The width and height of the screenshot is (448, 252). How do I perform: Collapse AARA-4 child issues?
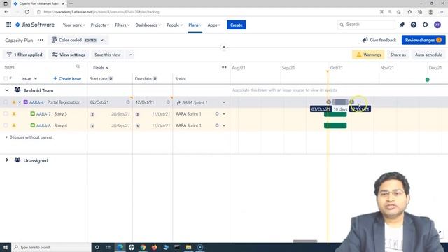tap(20, 102)
